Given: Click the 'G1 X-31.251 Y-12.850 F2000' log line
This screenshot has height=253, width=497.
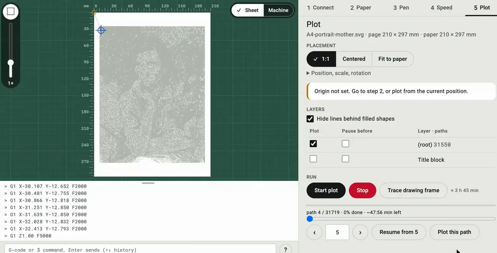Looking at the screenshot, I should [45, 207].
